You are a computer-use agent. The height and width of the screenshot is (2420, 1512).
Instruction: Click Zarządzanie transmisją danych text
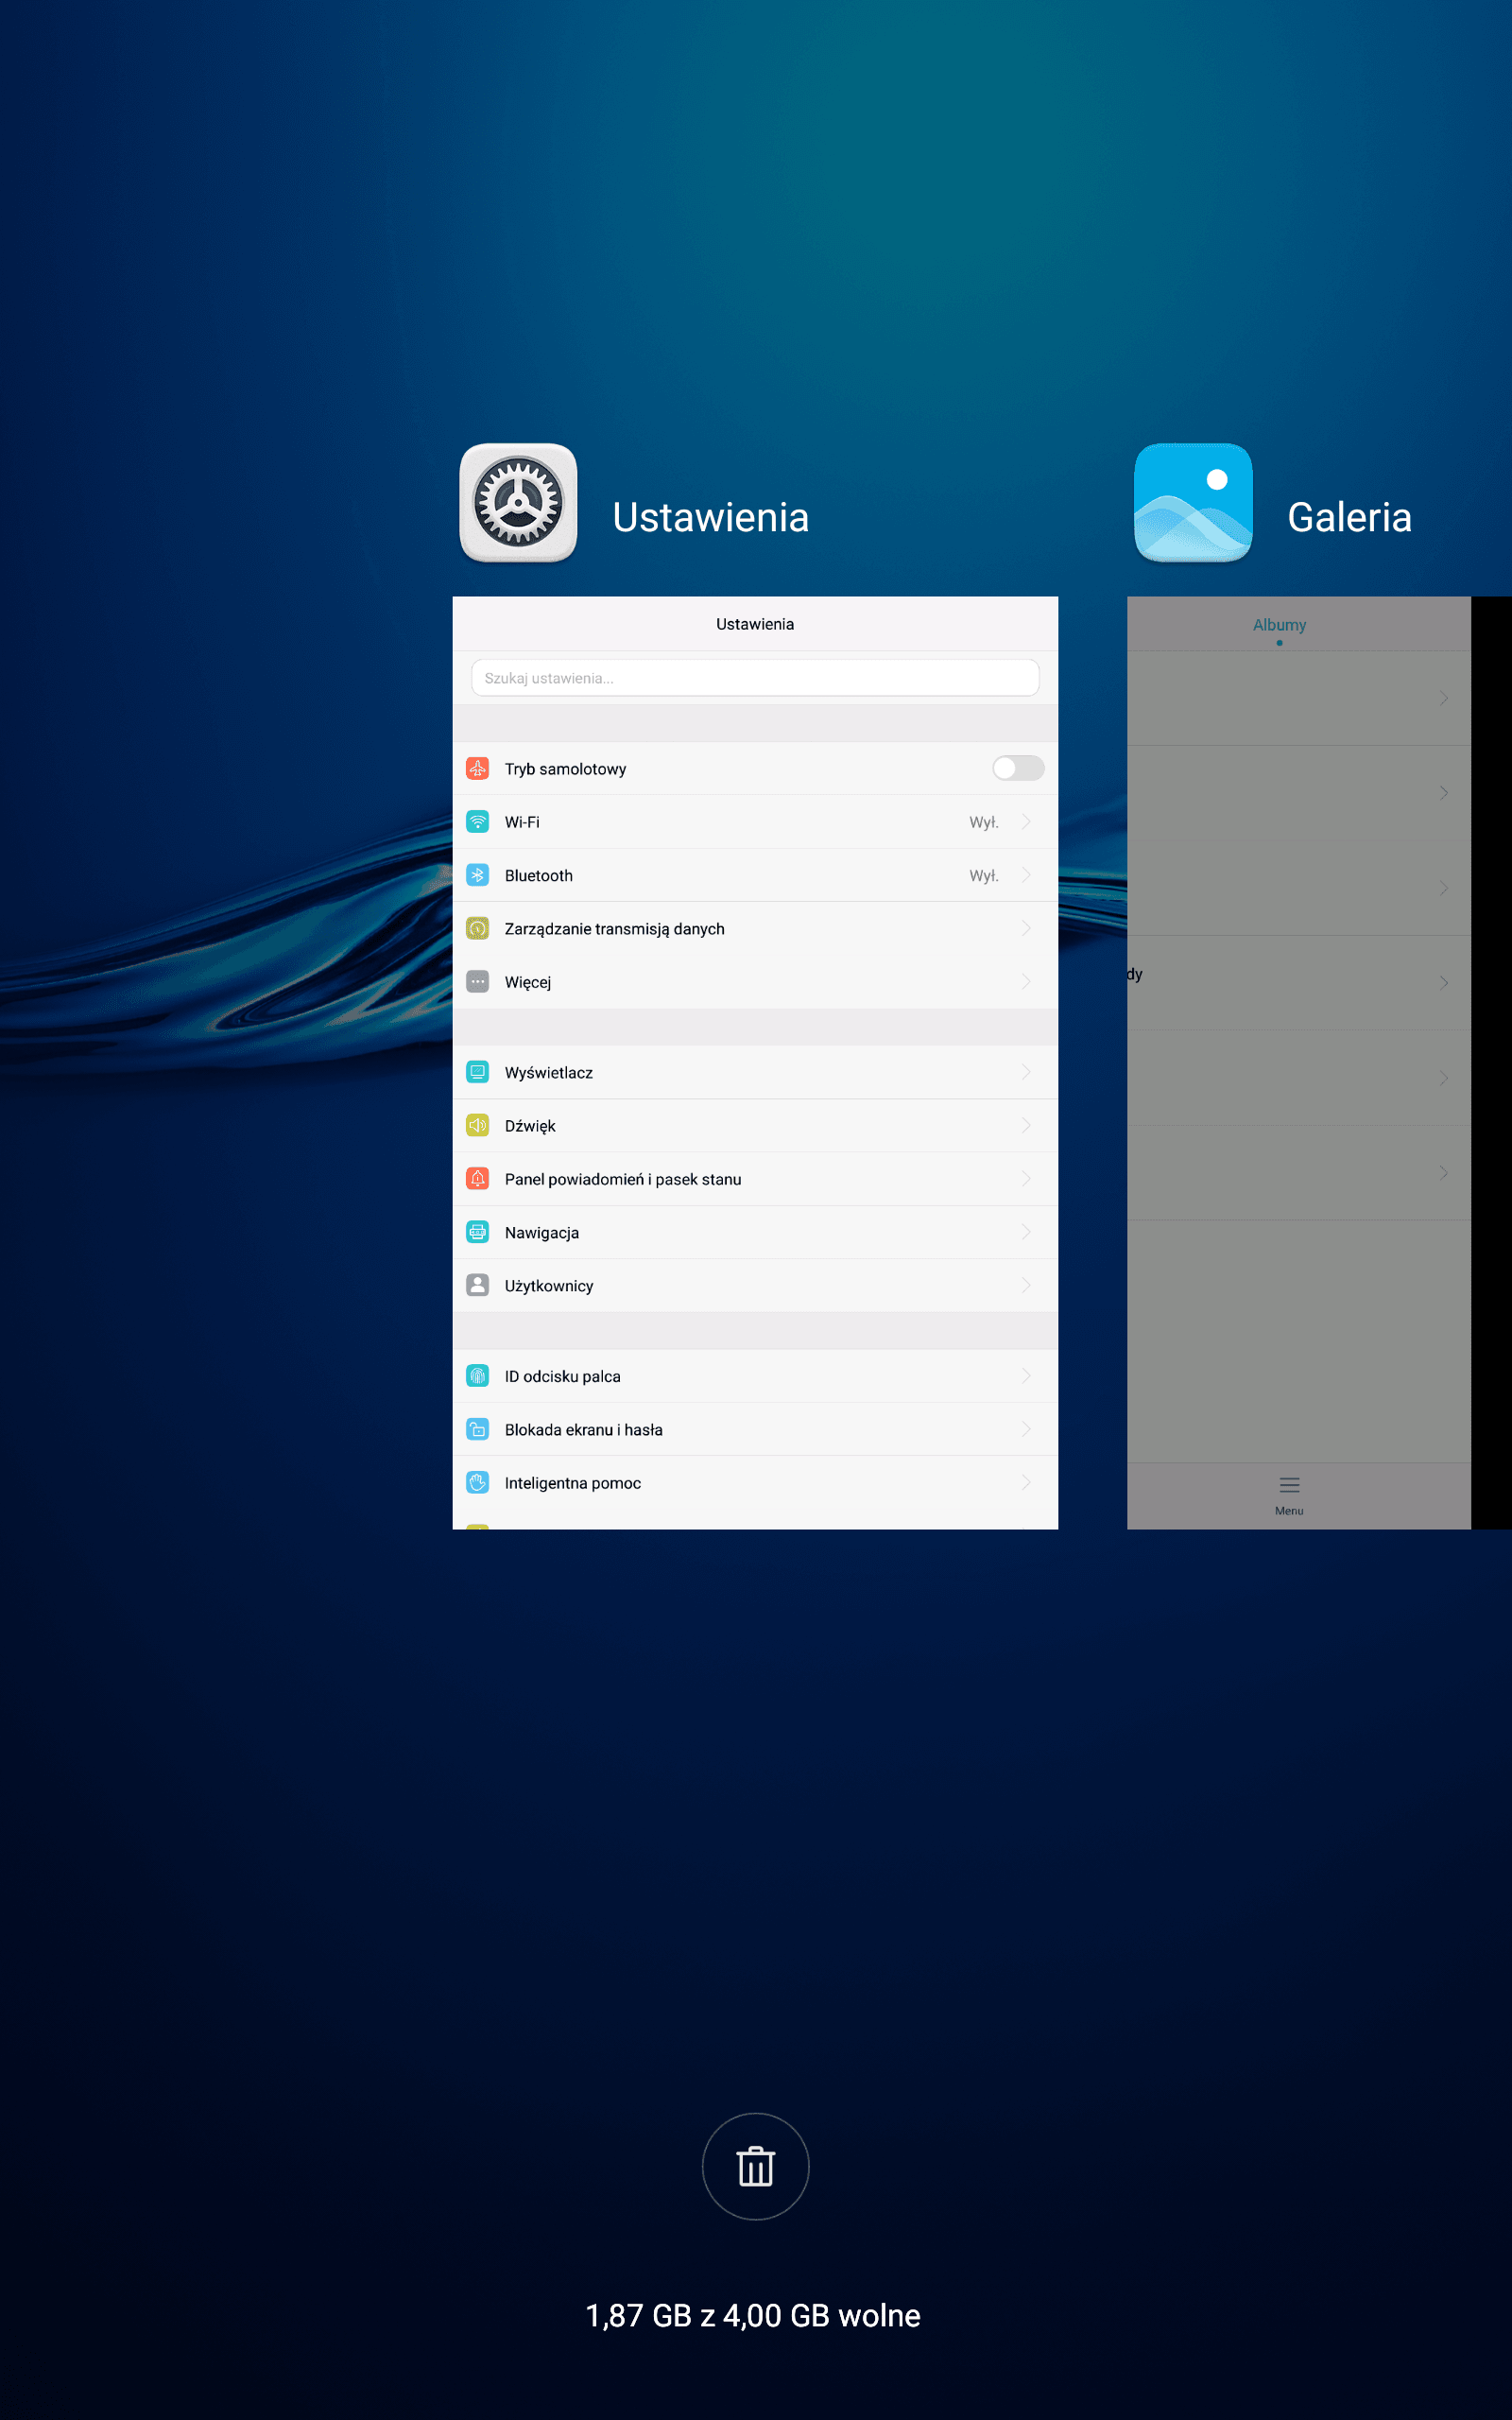point(614,929)
